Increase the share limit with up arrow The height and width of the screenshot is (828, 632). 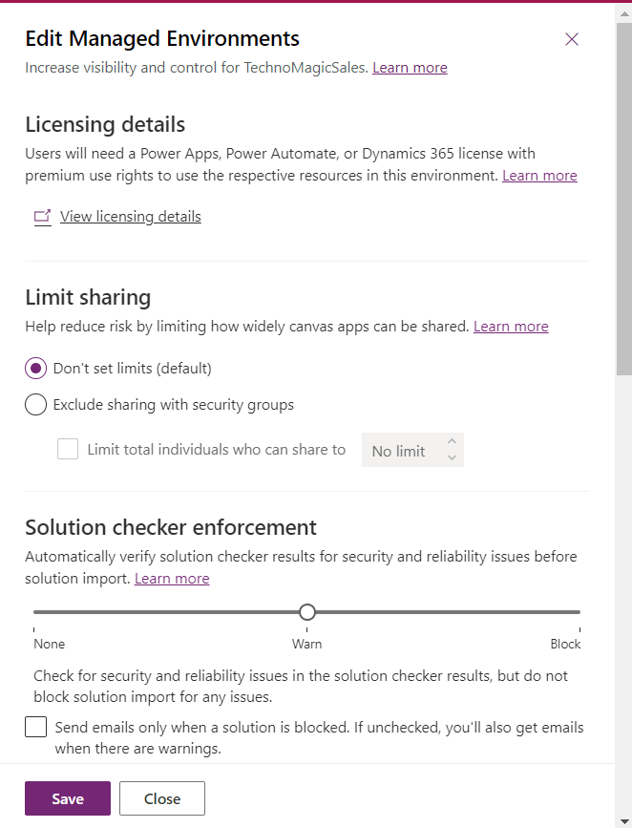(x=453, y=442)
